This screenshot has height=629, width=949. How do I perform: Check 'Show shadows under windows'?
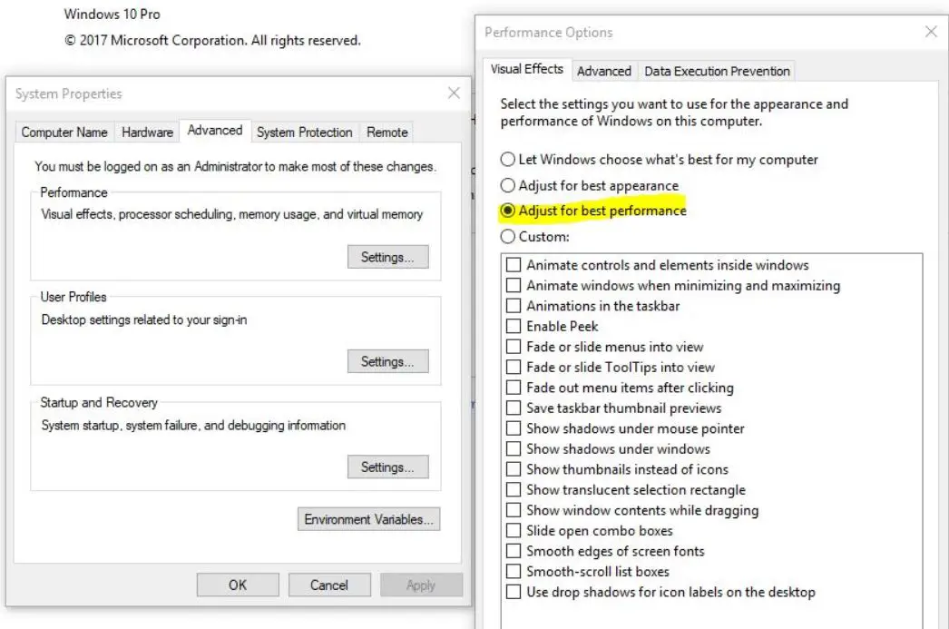(x=514, y=448)
